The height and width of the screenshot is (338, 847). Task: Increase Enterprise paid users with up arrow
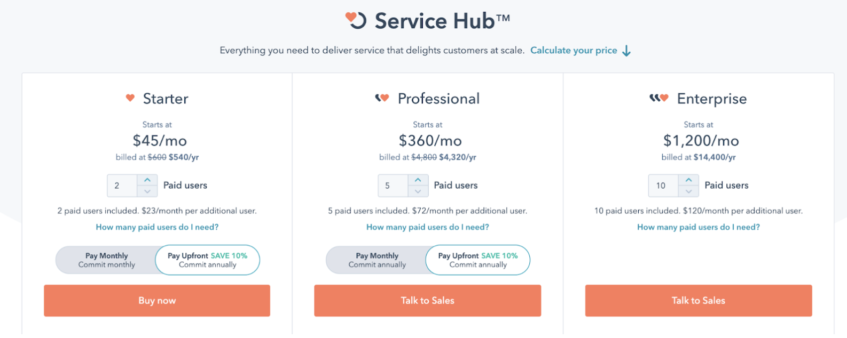688,180
